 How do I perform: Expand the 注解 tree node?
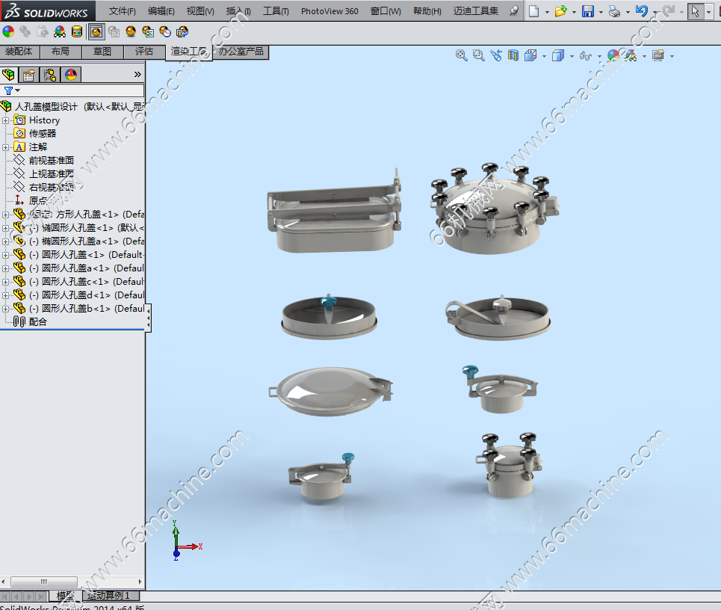pos(5,147)
